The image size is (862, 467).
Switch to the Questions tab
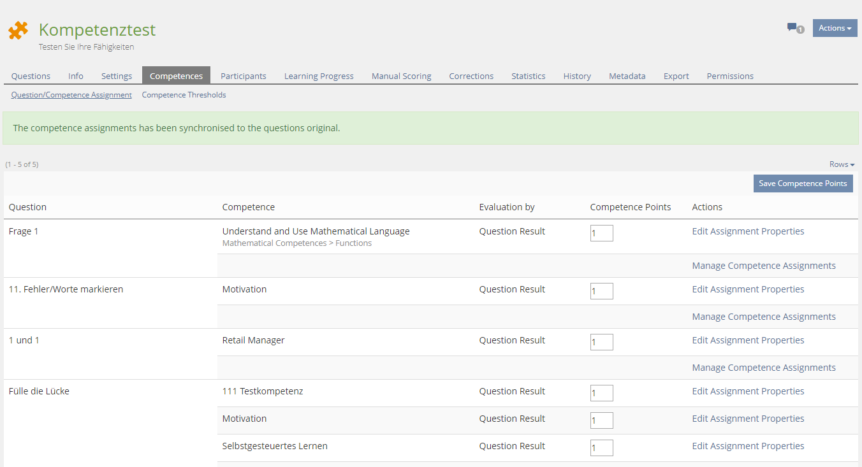tap(31, 76)
